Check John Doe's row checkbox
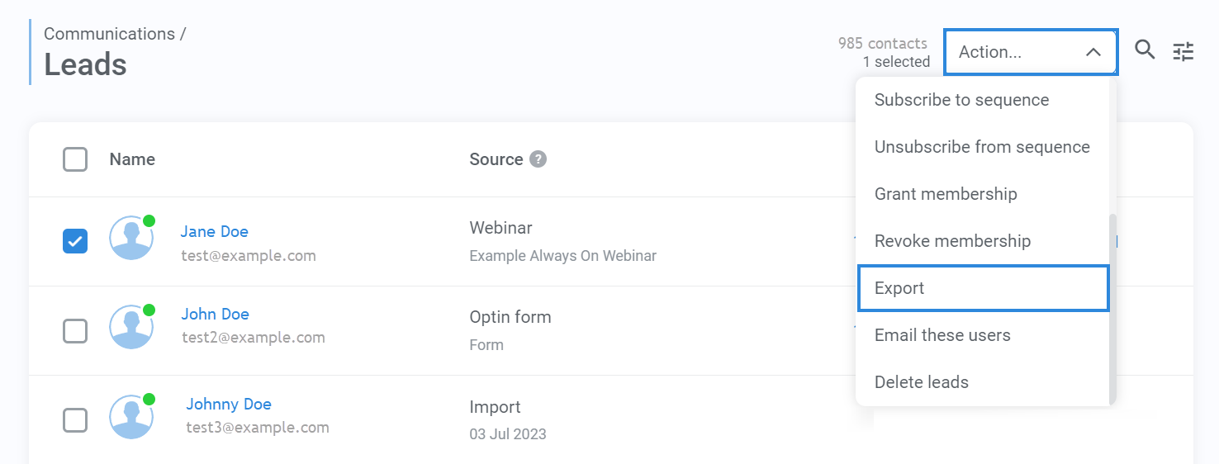Viewport: 1219px width, 464px height. pyautogui.click(x=75, y=331)
